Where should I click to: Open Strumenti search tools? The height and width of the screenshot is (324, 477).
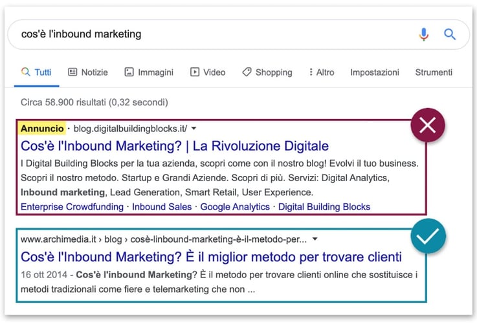point(434,72)
